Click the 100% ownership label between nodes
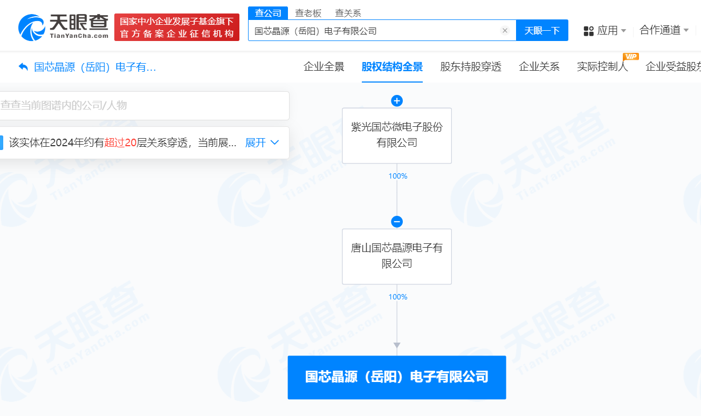 397,176
